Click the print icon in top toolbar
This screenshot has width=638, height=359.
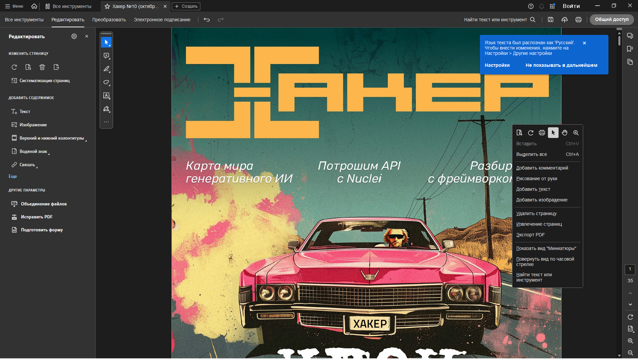click(579, 20)
